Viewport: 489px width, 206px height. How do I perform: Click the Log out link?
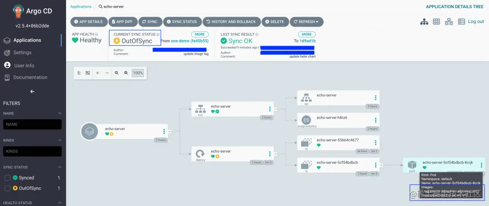click(476, 22)
